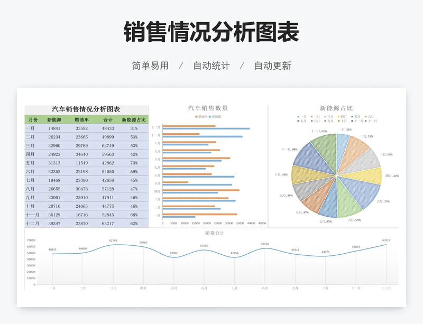Click the 四月, 42% label on the pie chart
The image size is (423, 324).
(x=392, y=176)
